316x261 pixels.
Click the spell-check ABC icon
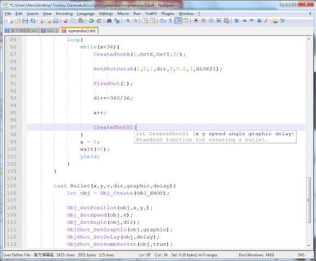[283, 20]
